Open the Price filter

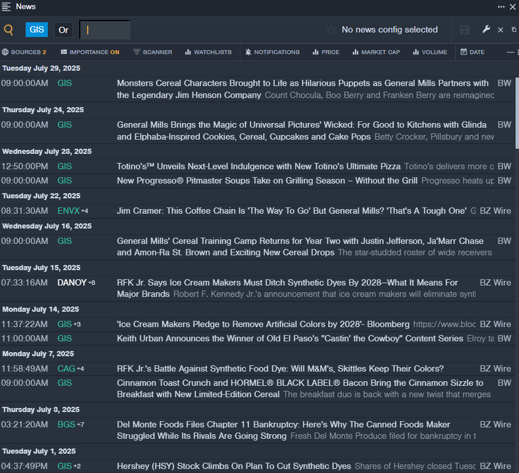coord(326,52)
